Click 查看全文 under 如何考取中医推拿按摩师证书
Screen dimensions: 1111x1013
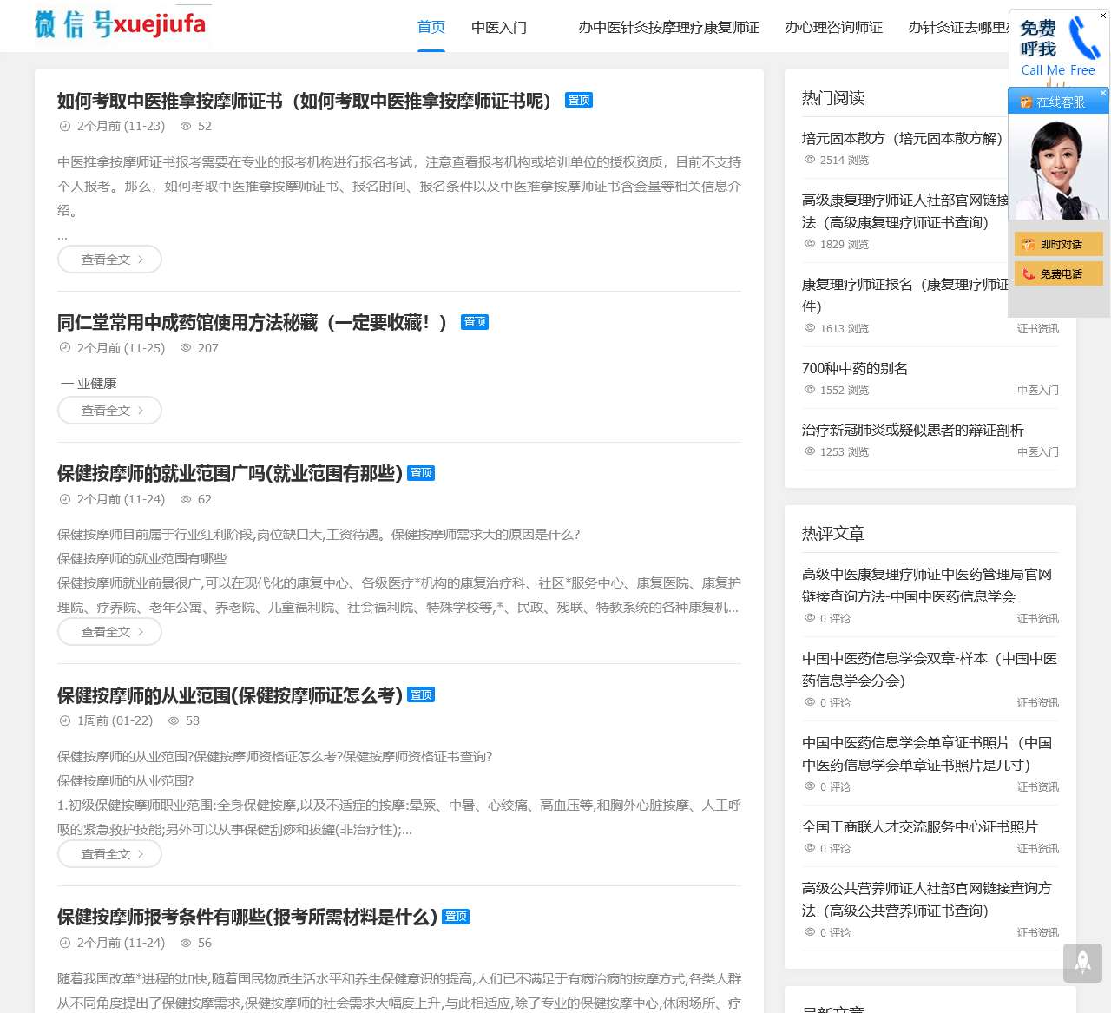pos(109,260)
